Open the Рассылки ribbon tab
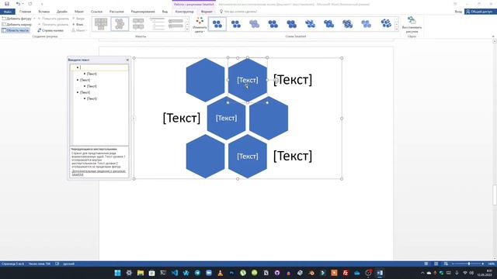 click(116, 12)
